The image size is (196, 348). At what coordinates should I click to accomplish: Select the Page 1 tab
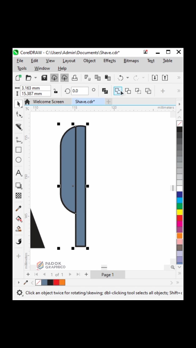click(x=108, y=275)
